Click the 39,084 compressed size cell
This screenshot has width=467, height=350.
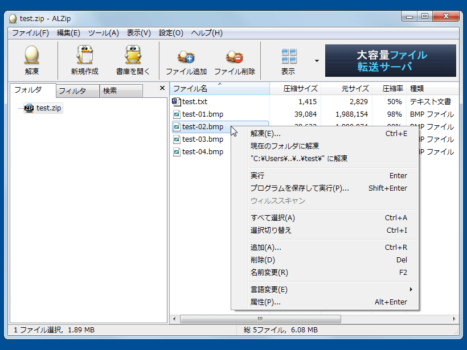(306, 114)
